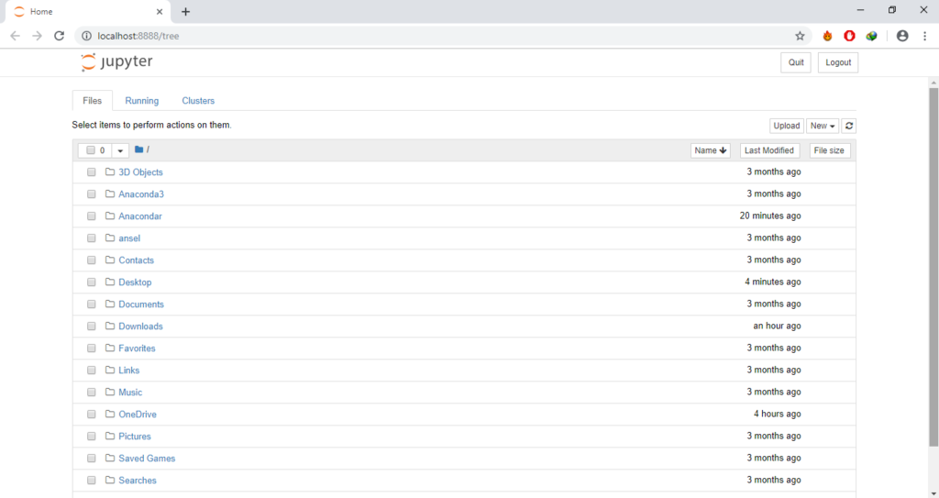Screen dimensions: 939x498
Task: Refresh the notebook file list
Action: tap(848, 126)
